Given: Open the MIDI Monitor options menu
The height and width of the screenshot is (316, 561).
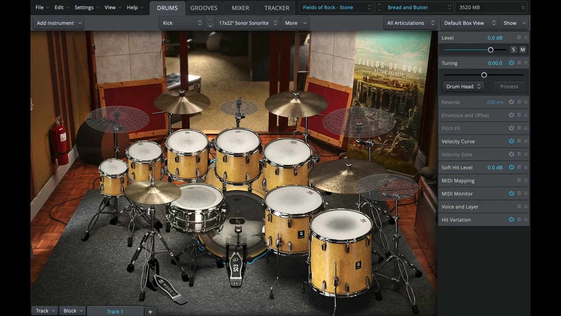Looking at the screenshot, I should click(x=519, y=193).
